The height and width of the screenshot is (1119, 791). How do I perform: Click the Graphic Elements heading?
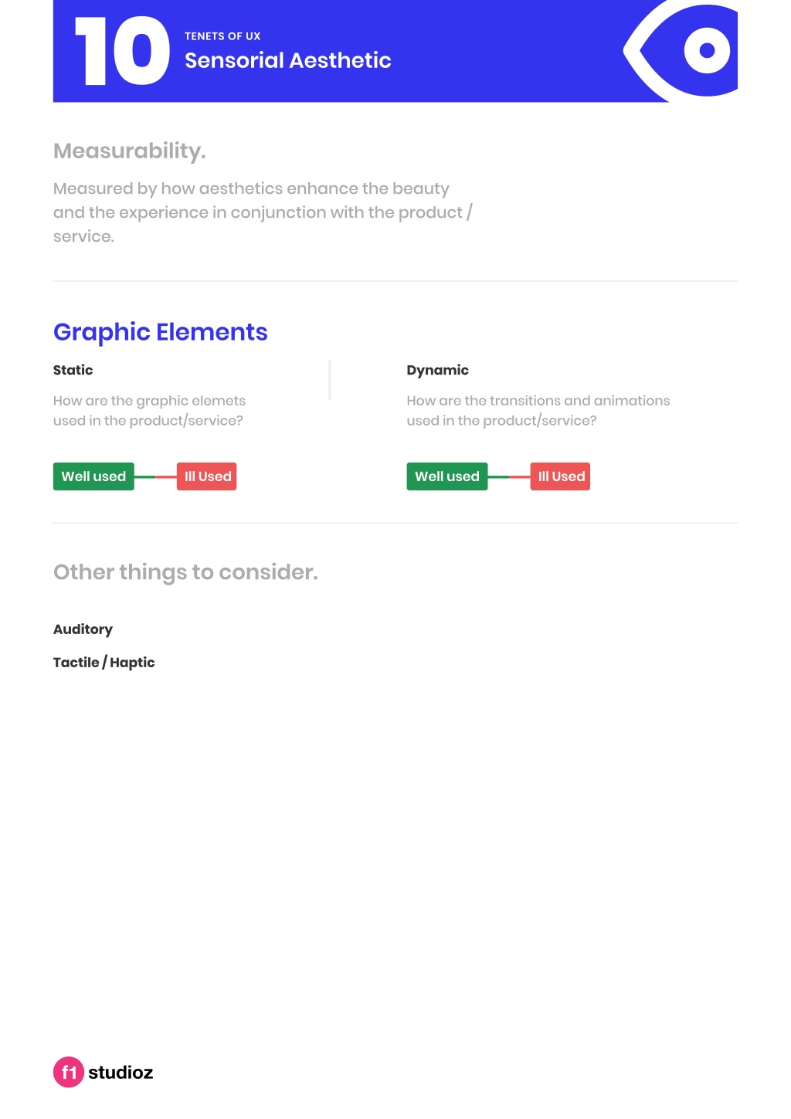[161, 332]
